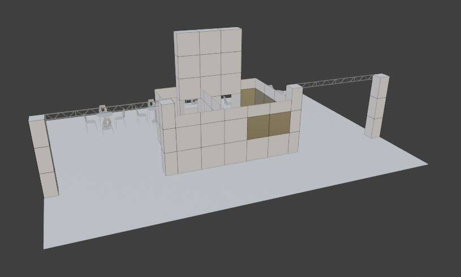Select the chair closest to the booth wall

pyautogui.click(x=141, y=115)
